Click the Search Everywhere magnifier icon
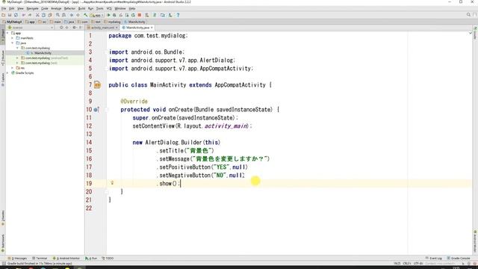Viewport: 478px width, 269px height. click(468, 15)
